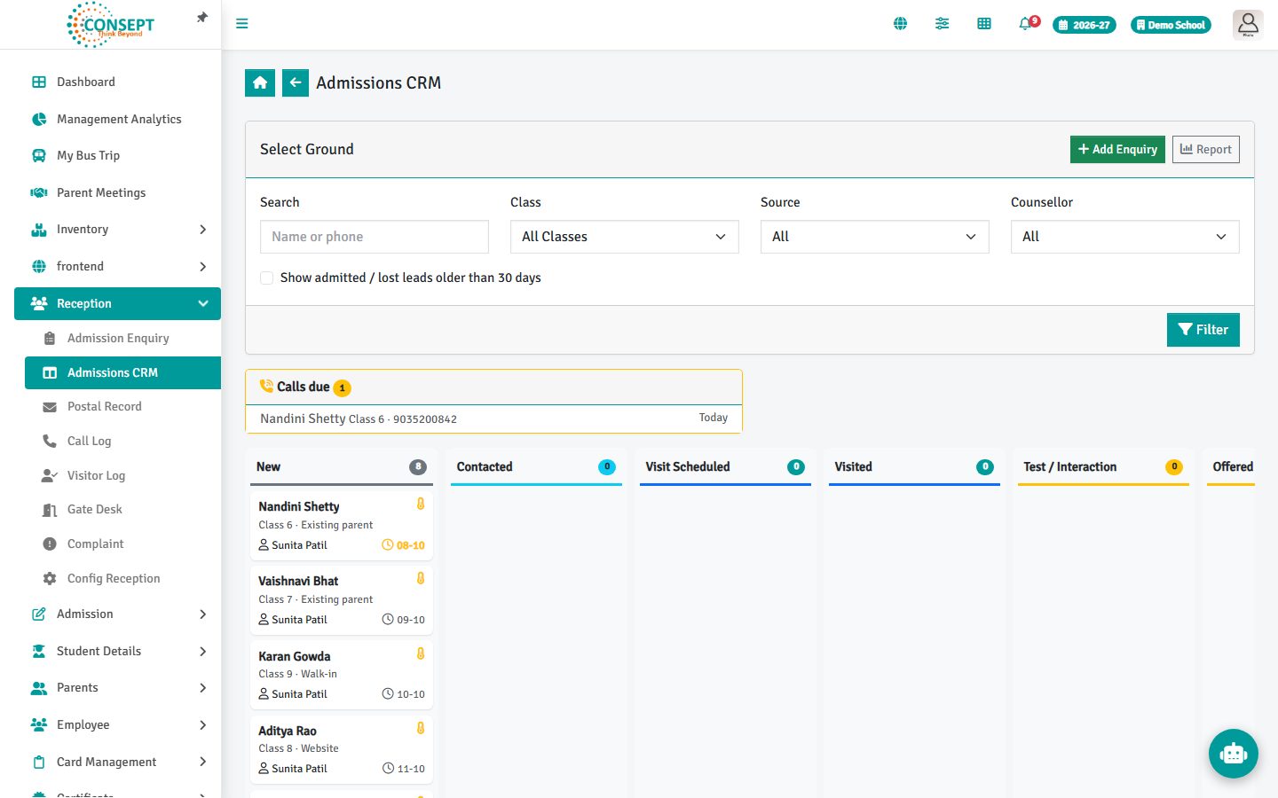Open Admission Enquiry submenu item

coord(122,338)
